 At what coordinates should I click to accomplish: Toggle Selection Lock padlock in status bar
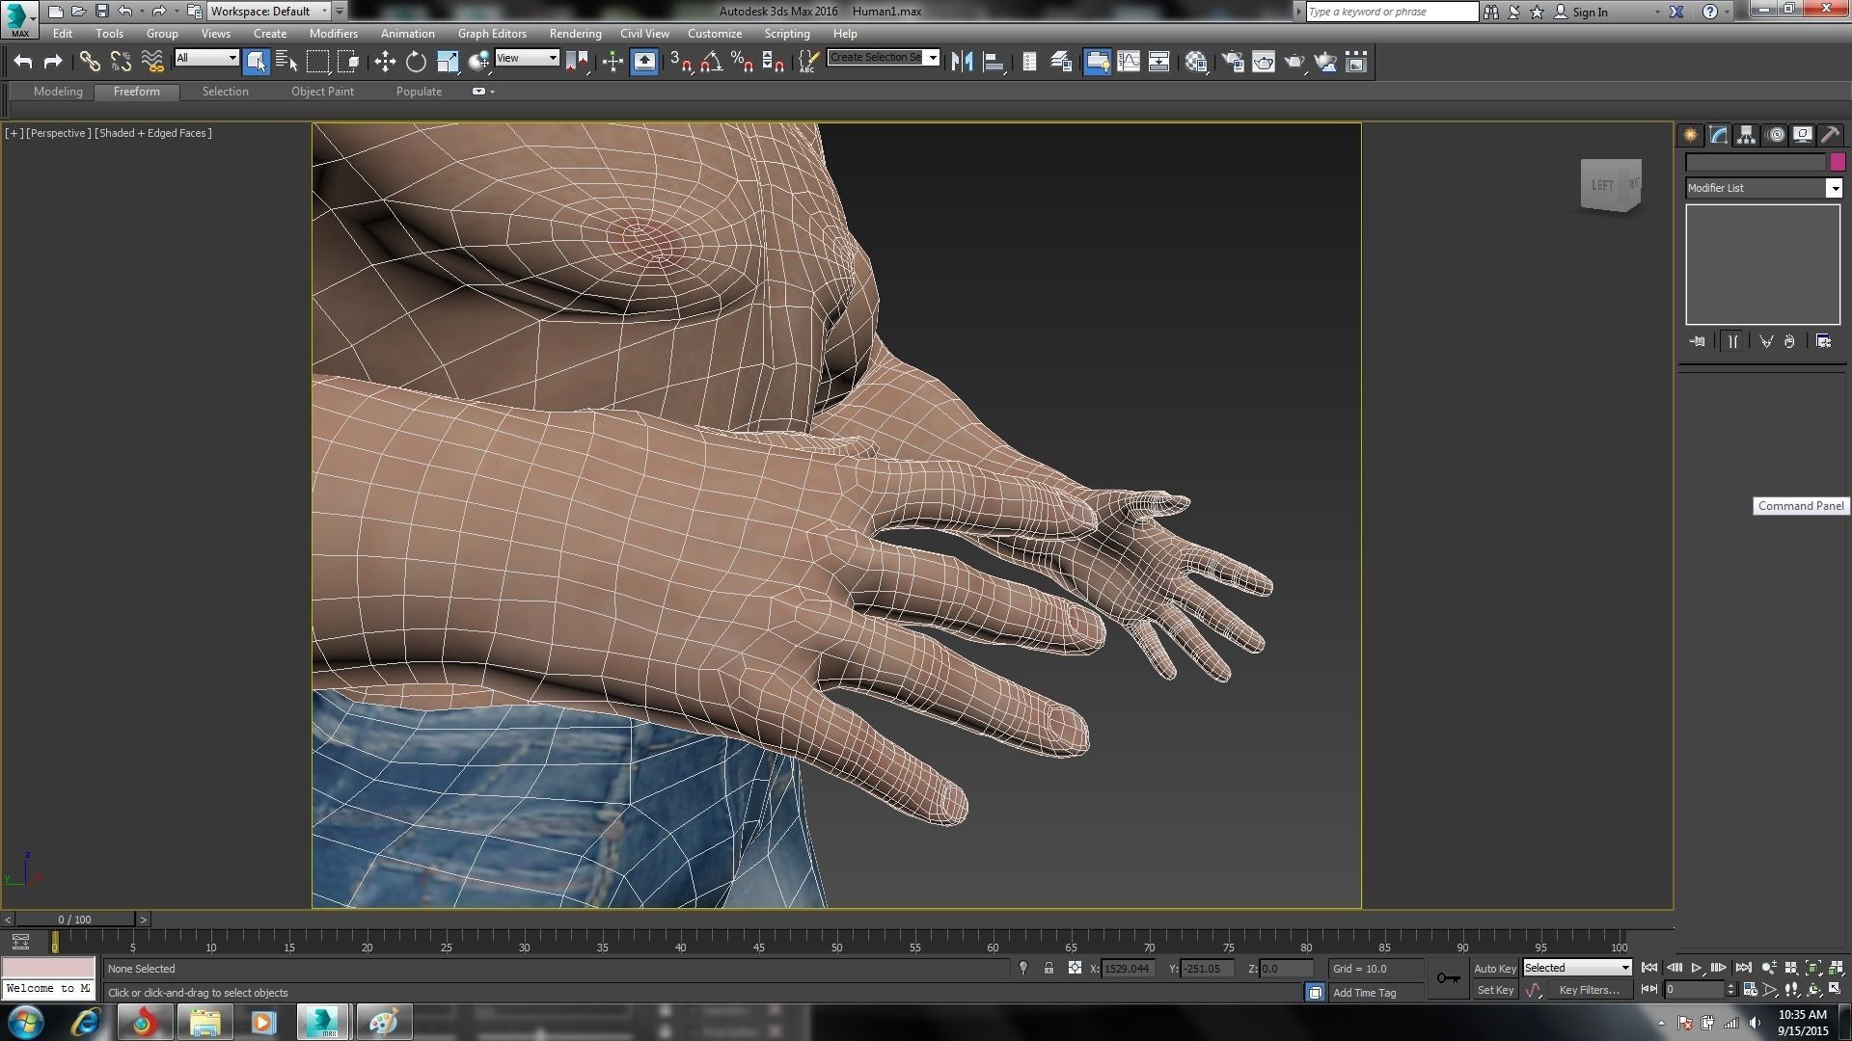click(1049, 968)
